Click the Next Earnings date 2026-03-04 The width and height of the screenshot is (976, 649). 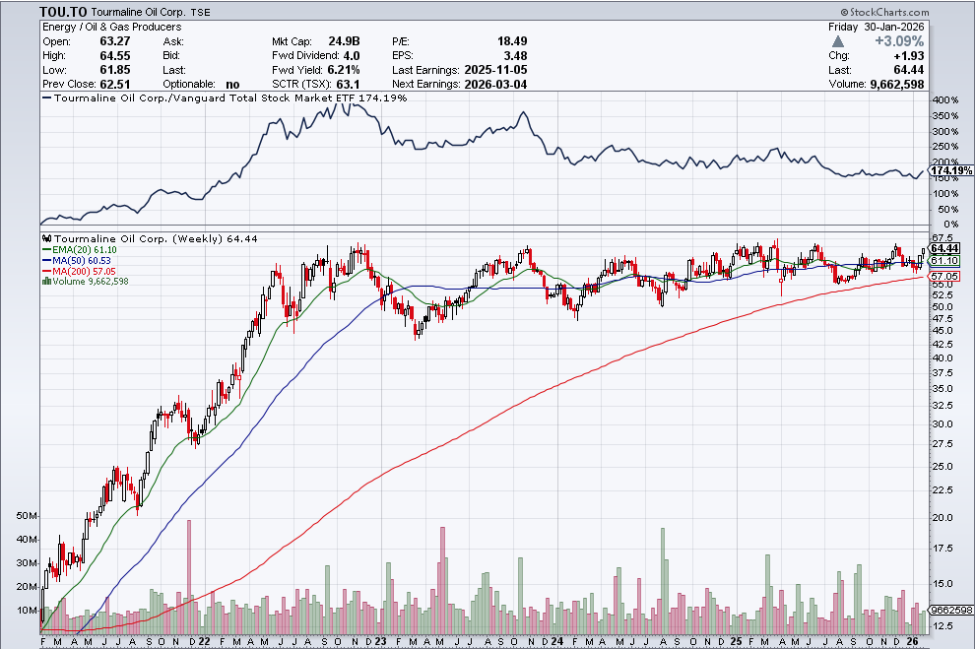tap(495, 84)
